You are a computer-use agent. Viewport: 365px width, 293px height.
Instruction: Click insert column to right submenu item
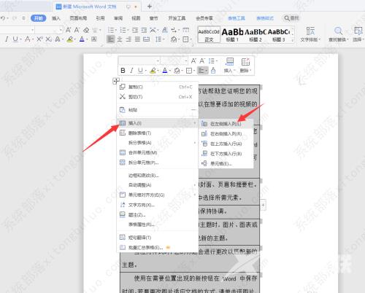[226, 134]
